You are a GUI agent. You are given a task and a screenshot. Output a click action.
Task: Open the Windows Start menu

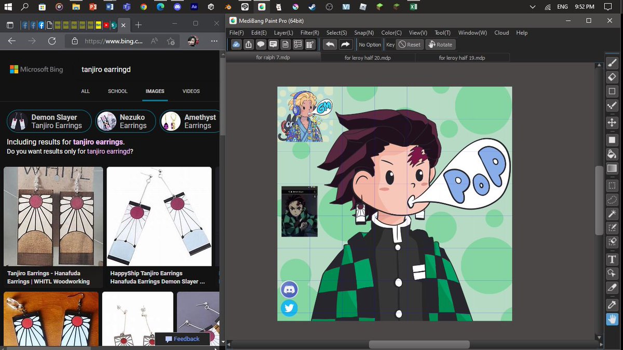pyautogui.click(x=8, y=7)
